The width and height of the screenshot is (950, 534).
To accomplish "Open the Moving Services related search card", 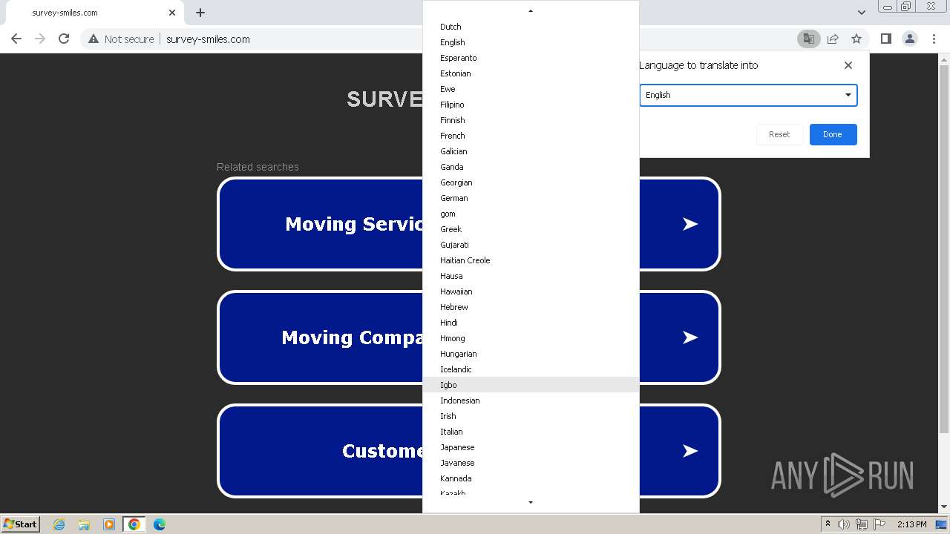I will pyautogui.click(x=468, y=224).
